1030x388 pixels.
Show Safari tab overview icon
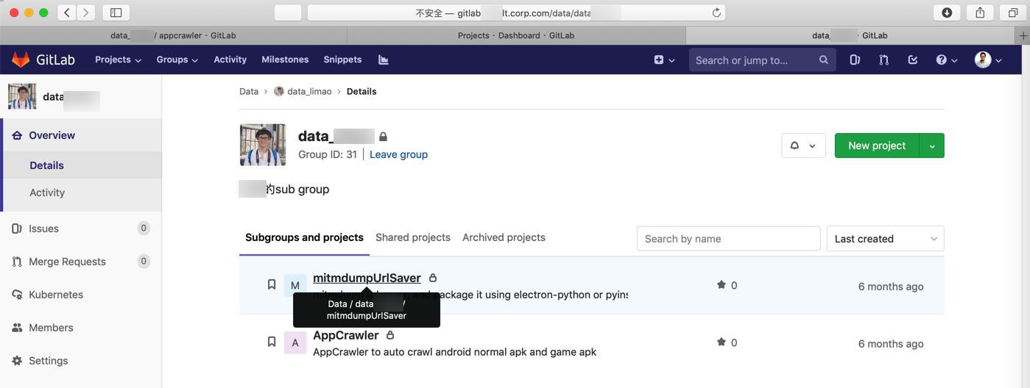click(1013, 12)
